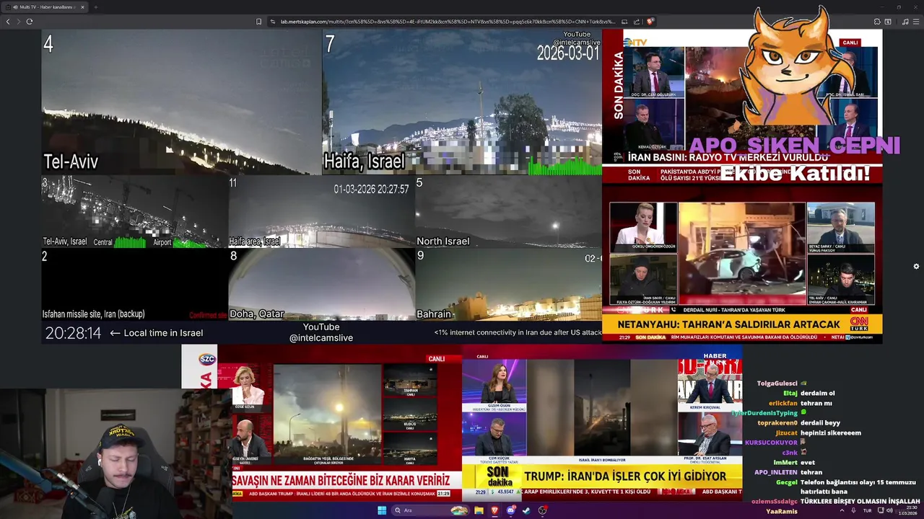Viewport: 924px width, 519px height.
Task: Open the page settings gear icon
Action: (x=916, y=266)
